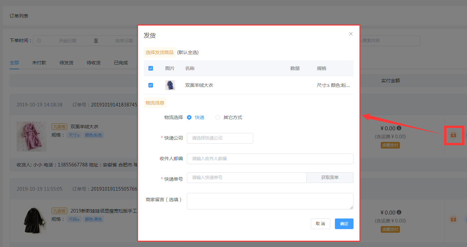Viewport: 467px width, 247px height.
Task: Choose the 其它方式 logistics option
Action: pyautogui.click(x=229, y=117)
